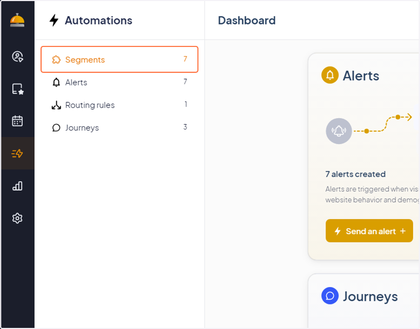Open the bar chart analytics icon
The width and height of the screenshot is (420, 329).
(x=17, y=186)
